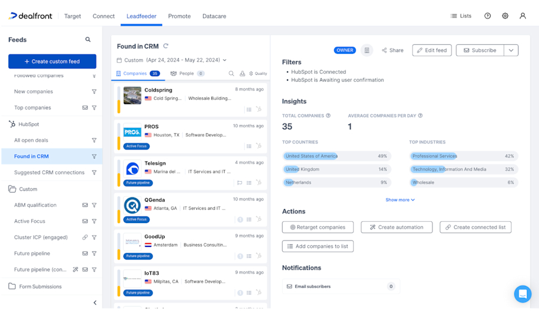The height and width of the screenshot is (311, 539).
Task: Click the Dealfront logo
Action: coord(31,16)
